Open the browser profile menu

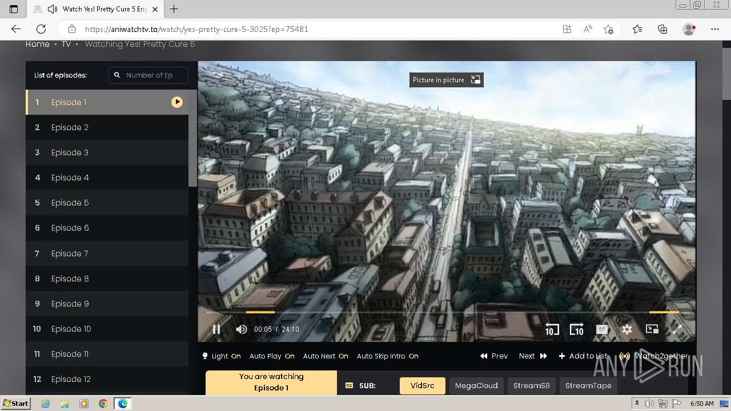(x=689, y=29)
